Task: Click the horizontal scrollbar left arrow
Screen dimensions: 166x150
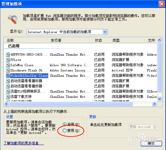Action: click(6, 104)
